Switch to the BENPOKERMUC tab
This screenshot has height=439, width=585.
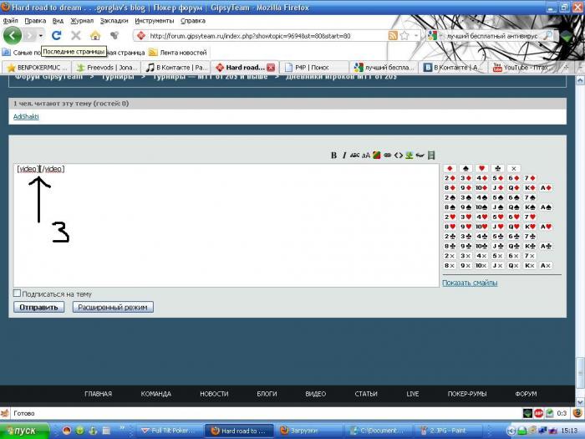click(37, 68)
